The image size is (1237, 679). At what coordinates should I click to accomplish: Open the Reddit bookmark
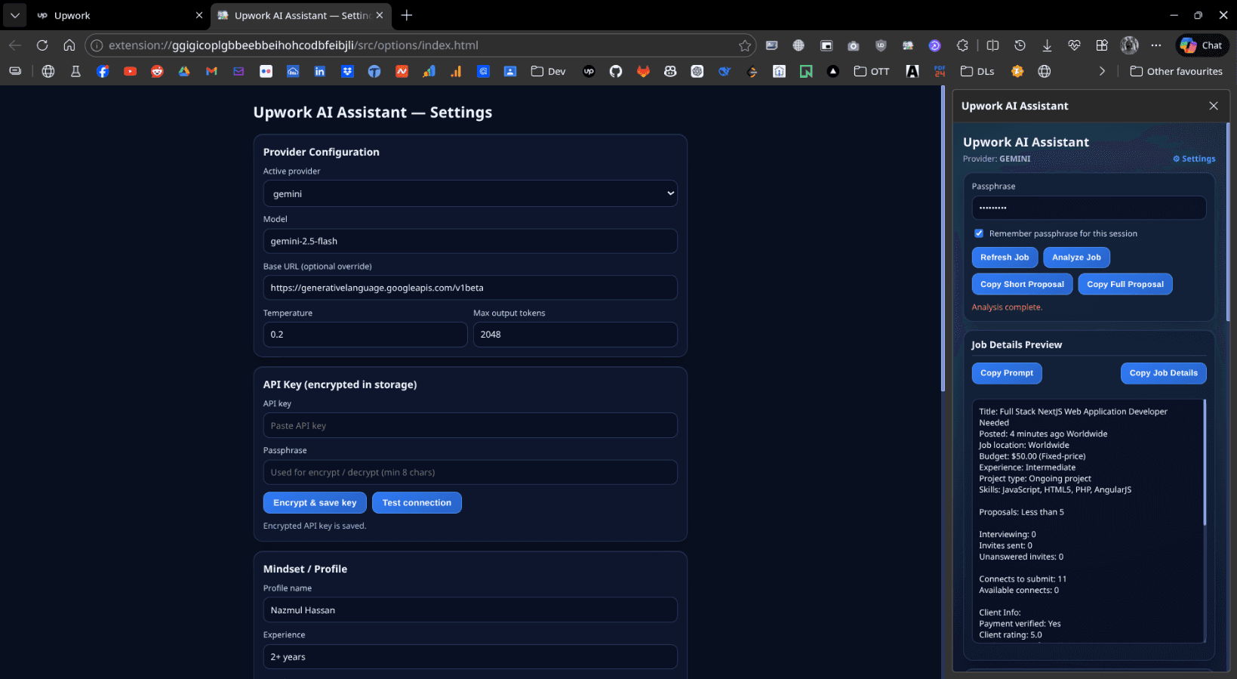pos(157,71)
